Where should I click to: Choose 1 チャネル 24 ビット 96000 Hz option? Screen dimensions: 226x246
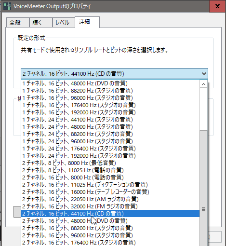110,141
